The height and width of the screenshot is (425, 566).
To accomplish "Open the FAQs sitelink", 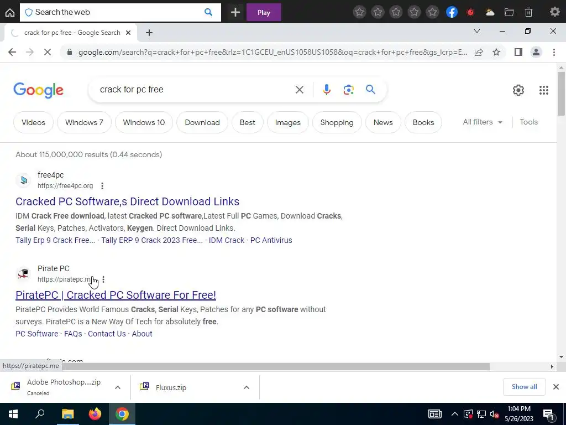I will click(73, 334).
